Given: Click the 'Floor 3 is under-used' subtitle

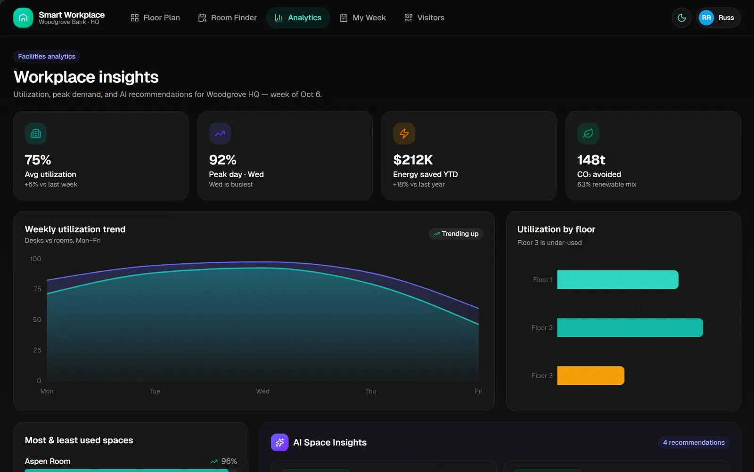Looking at the screenshot, I should pyautogui.click(x=549, y=243).
